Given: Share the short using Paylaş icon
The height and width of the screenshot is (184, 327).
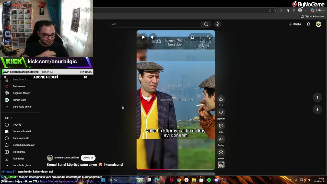Looking at the screenshot, I should tap(221, 139).
